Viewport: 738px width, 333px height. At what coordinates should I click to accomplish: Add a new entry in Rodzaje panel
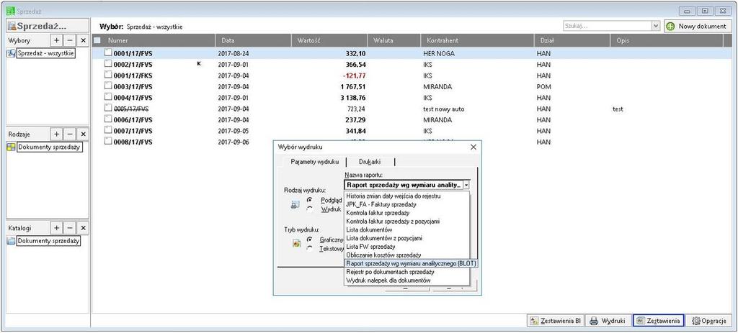tap(56, 134)
